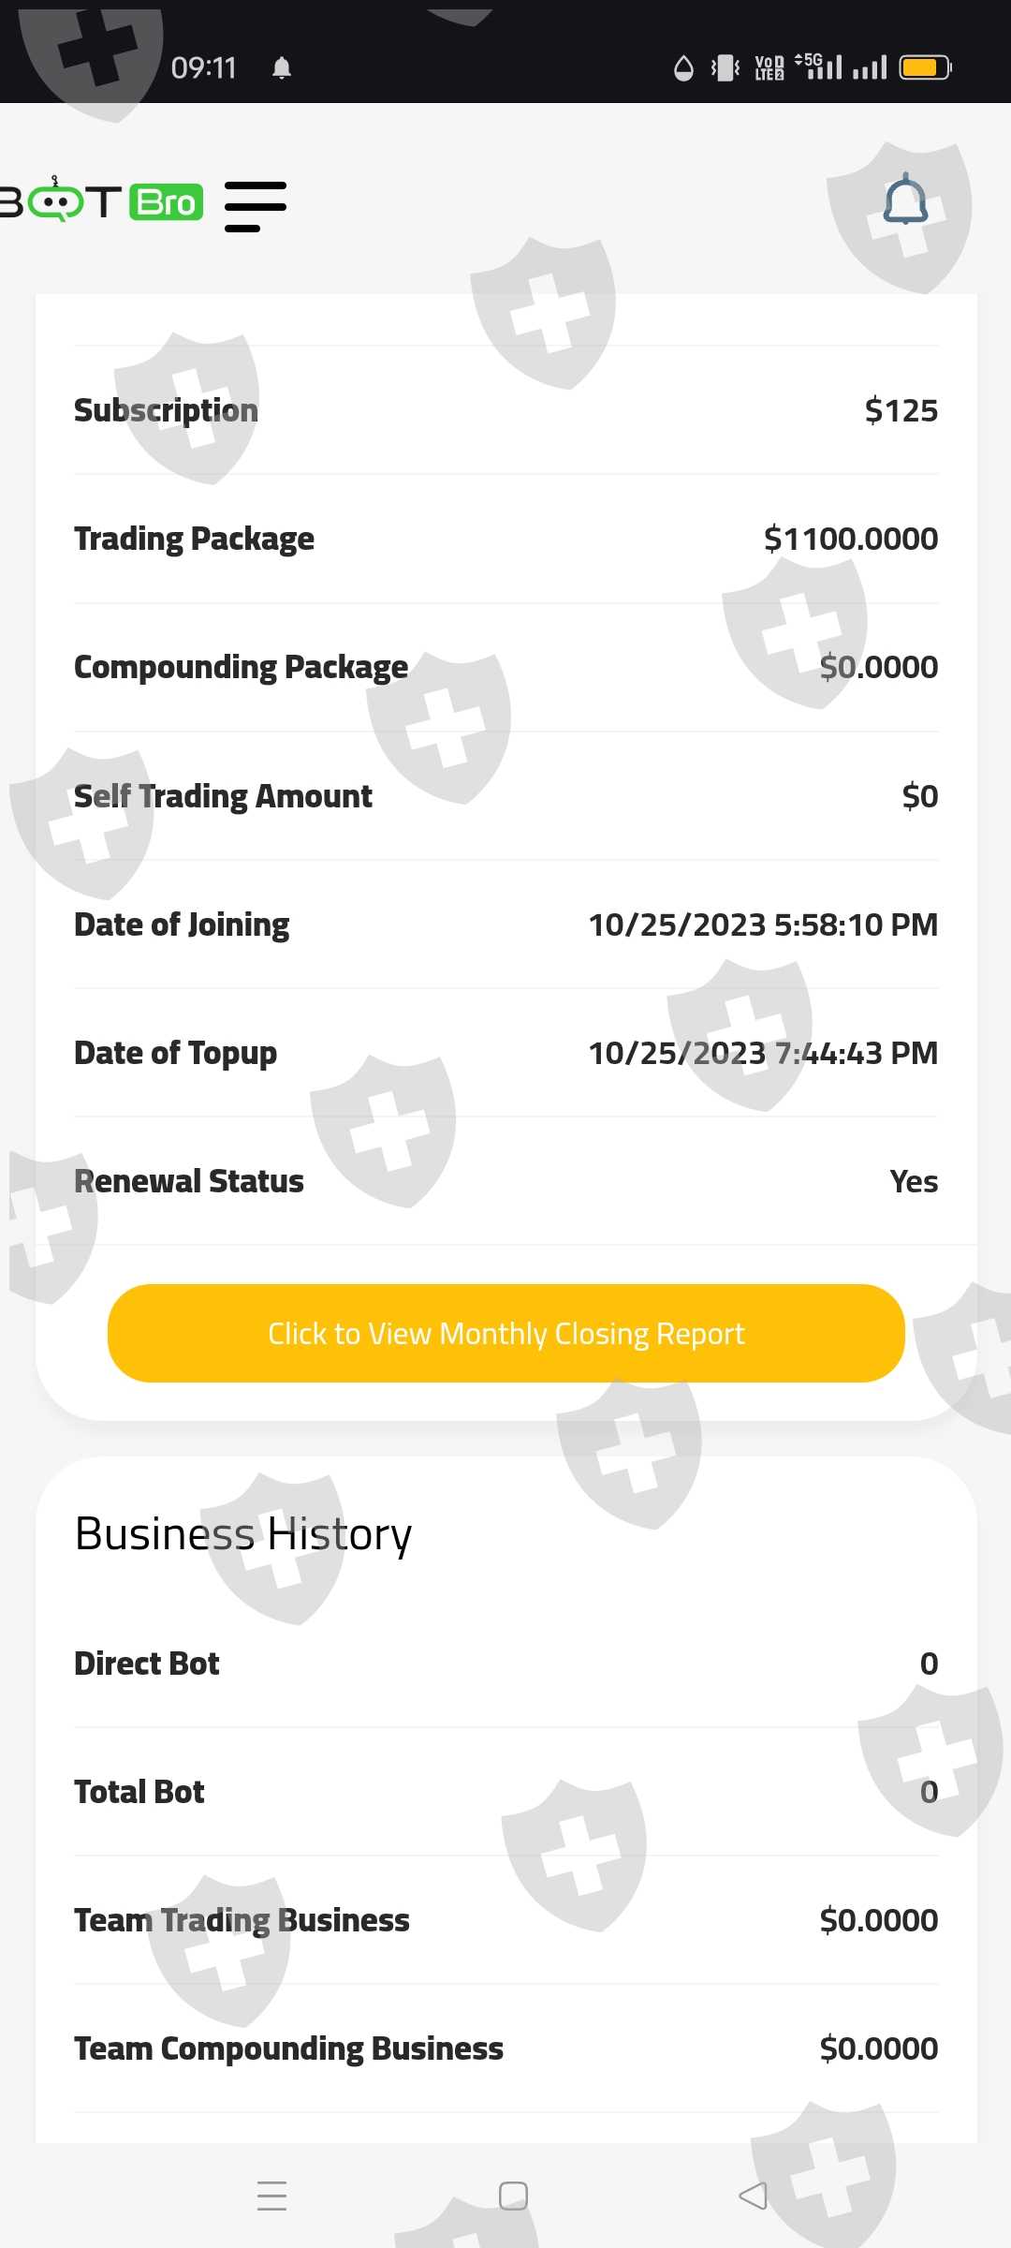1011x2248 pixels.
Task: Select the Direct Bot row
Action: click(x=505, y=1664)
